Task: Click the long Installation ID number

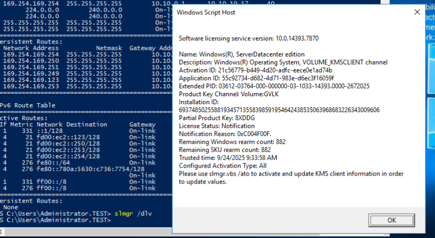Action: (279, 110)
